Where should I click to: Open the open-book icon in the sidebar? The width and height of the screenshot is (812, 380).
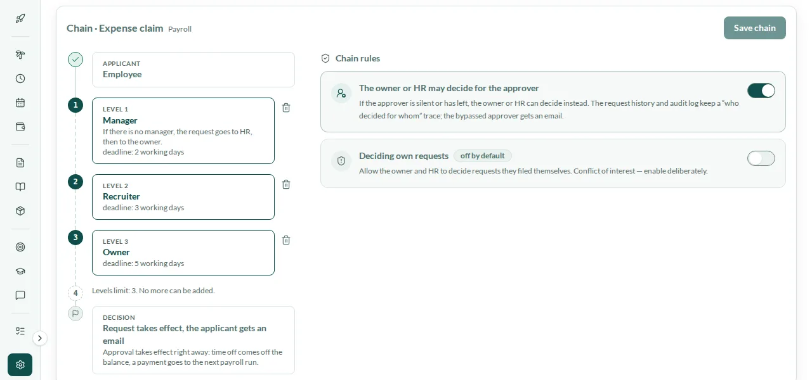pyautogui.click(x=20, y=187)
